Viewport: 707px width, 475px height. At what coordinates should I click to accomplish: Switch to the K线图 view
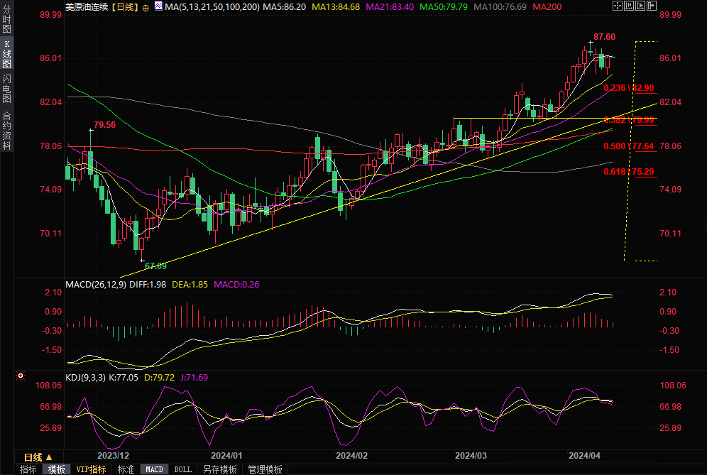[6, 54]
